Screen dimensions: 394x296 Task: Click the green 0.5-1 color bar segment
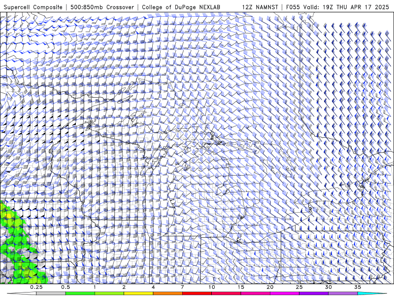pos(80,294)
